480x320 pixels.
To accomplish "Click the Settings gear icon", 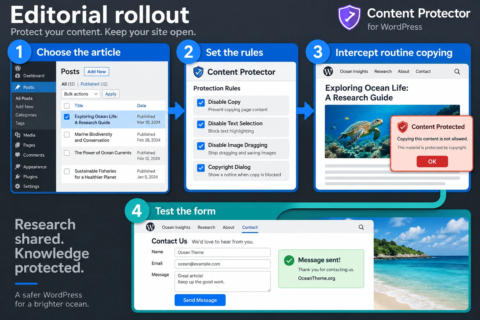I will 18,186.
